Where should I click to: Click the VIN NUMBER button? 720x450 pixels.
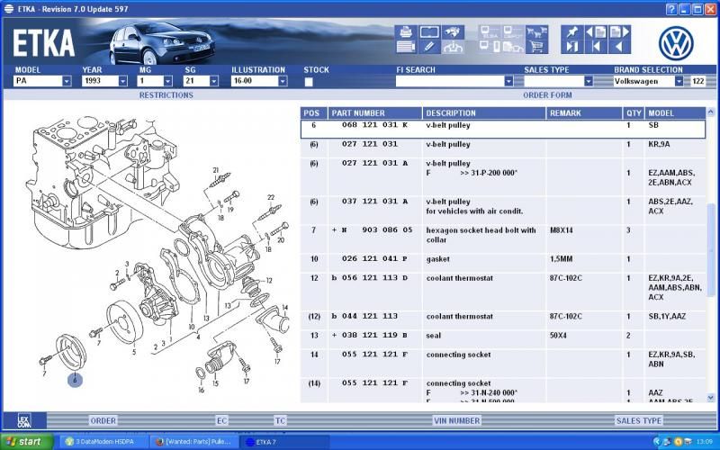click(x=457, y=420)
